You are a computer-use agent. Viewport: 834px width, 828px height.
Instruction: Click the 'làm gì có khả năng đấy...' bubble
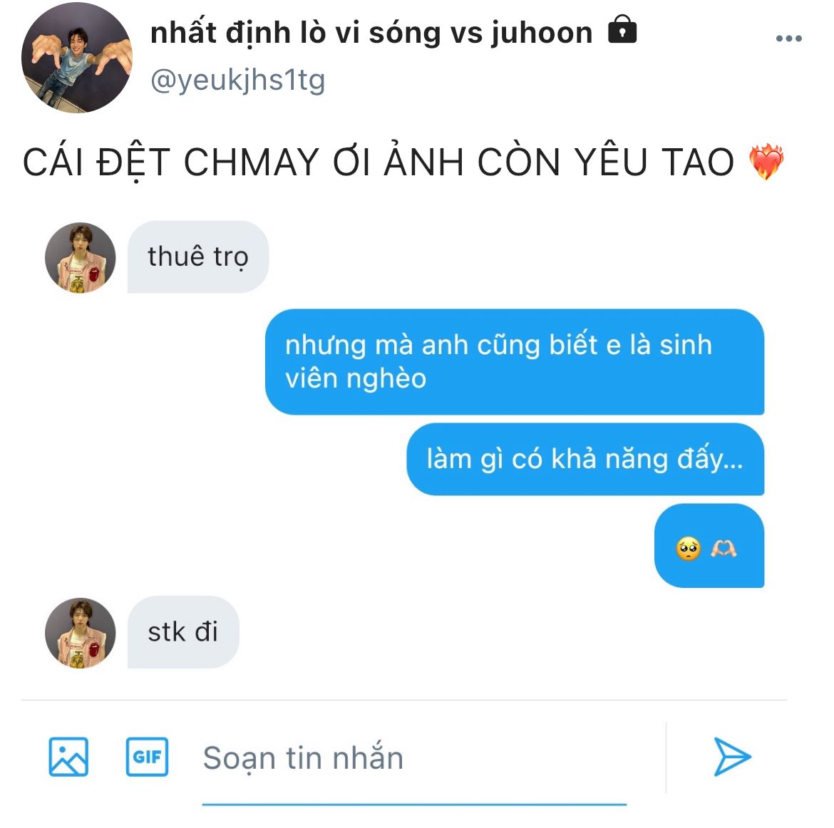585,459
